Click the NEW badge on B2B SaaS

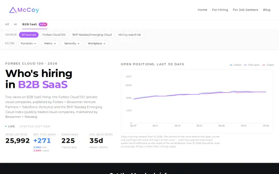coord(43,24)
